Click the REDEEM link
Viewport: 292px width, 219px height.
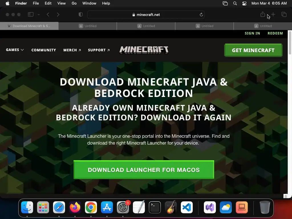[275, 33]
